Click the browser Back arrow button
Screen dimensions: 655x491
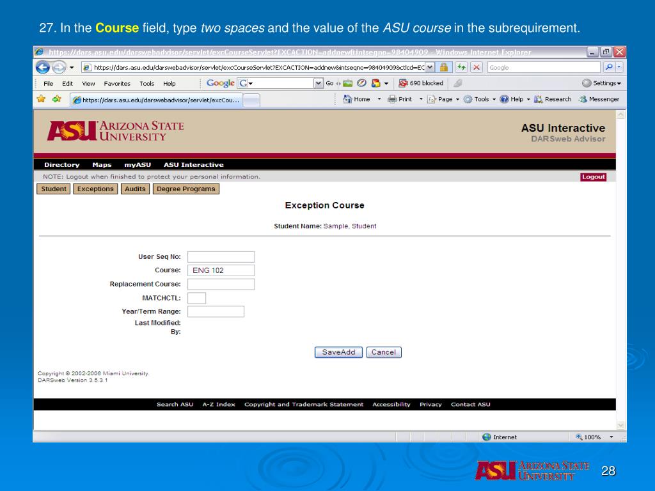tap(43, 67)
